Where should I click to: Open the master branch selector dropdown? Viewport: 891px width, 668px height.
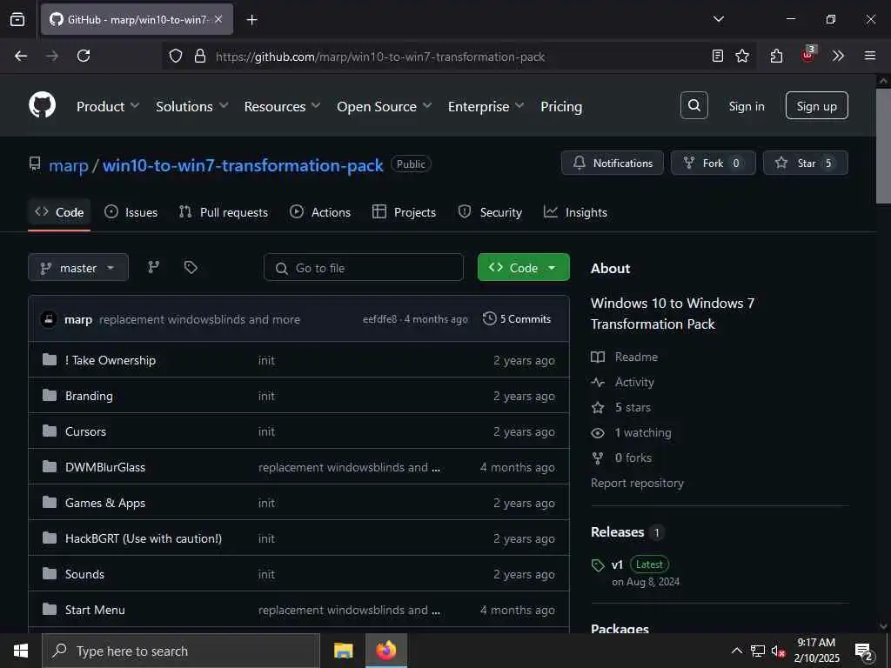pos(77,268)
